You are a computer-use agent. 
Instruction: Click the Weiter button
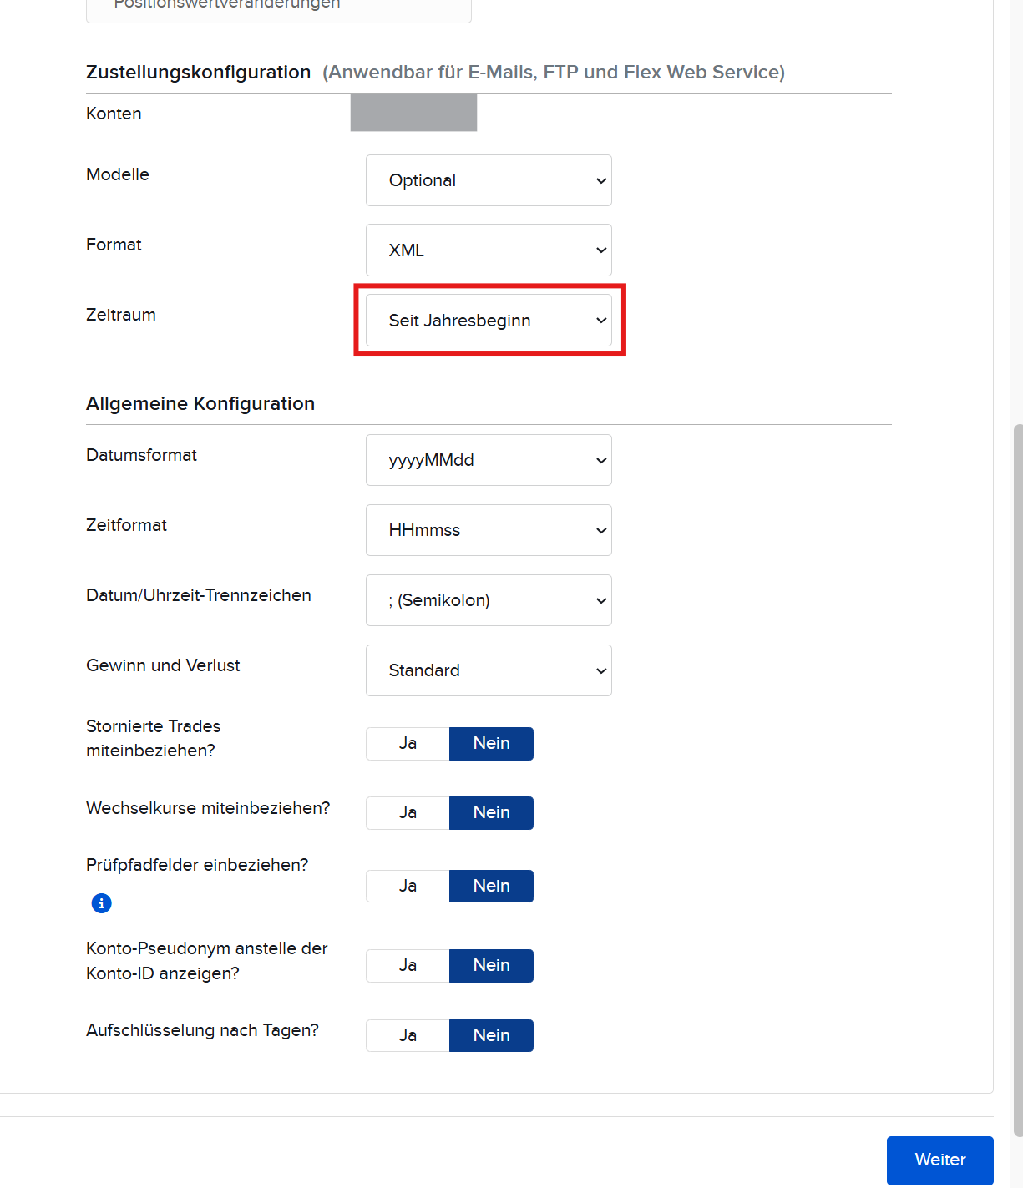pyautogui.click(x=939, y=1160)
